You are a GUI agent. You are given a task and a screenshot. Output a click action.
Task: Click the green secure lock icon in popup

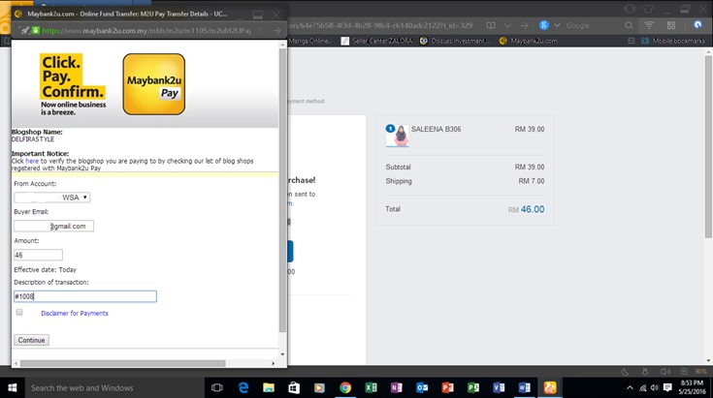pyautogui.click(x=35, y=30)
